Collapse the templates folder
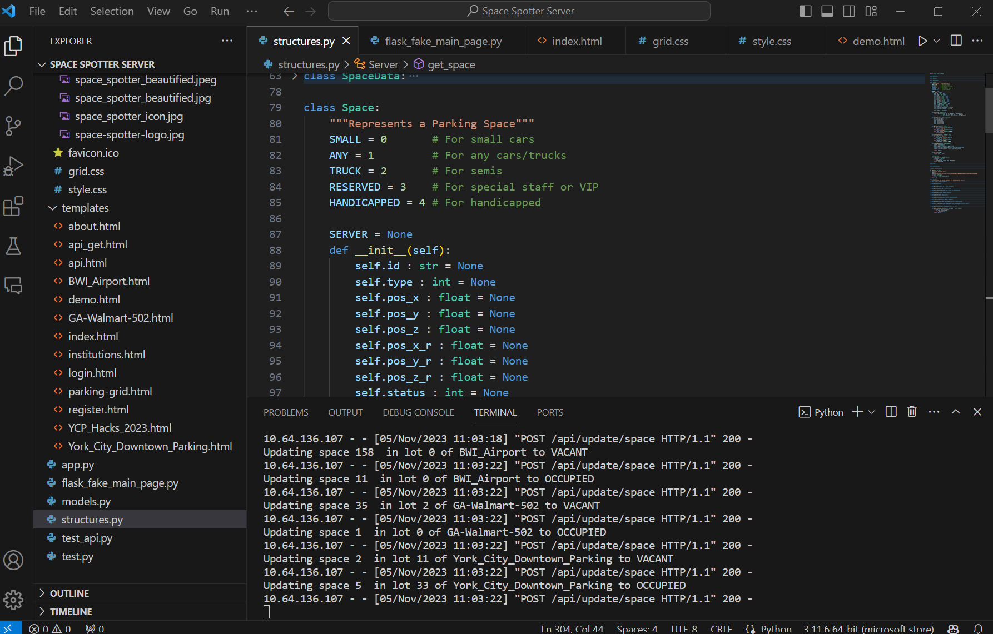Image resolution: width=993 pixels, height=634 pixels. pos(53,208)
